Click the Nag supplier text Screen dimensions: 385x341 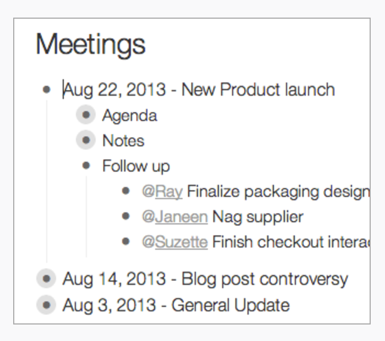tap(258, 217)
